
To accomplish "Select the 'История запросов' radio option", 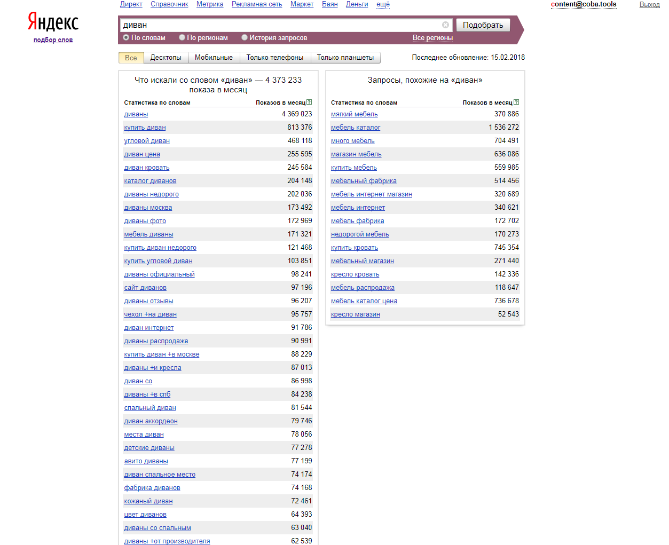I will 245,37.
